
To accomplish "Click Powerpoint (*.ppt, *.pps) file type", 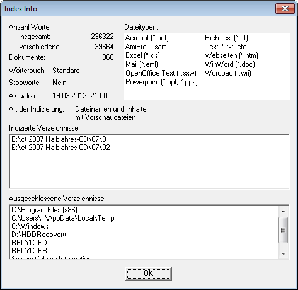I will click(x=161, y=82).
